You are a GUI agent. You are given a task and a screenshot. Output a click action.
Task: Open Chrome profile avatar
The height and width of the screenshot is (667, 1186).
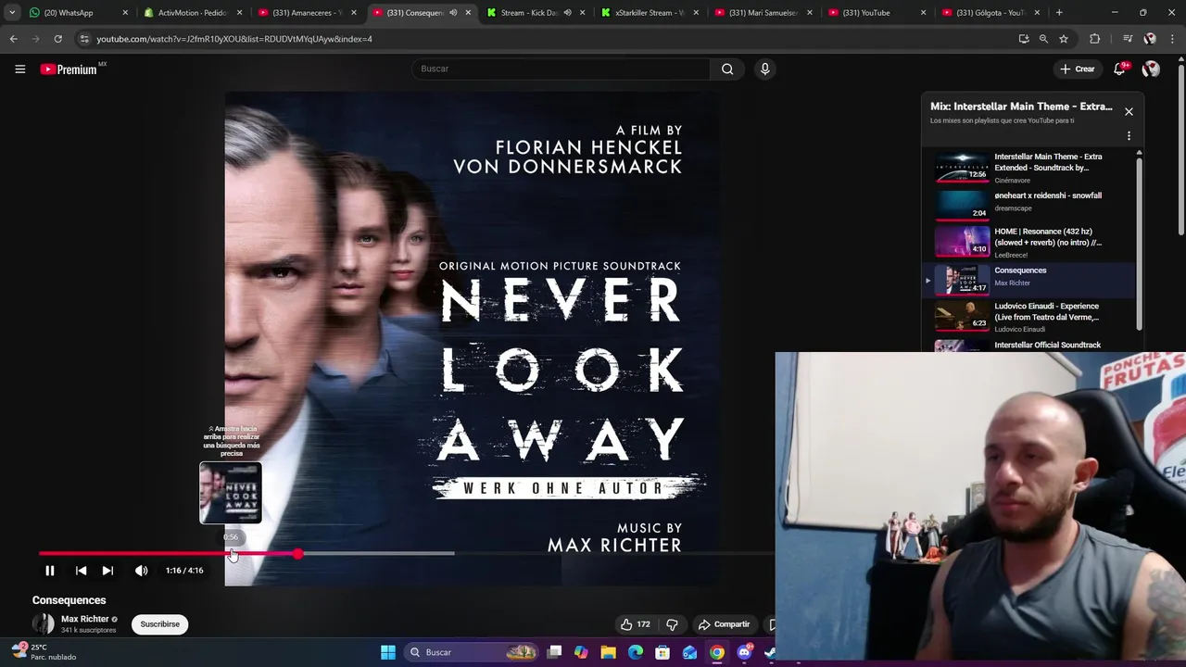(1150, 39)
